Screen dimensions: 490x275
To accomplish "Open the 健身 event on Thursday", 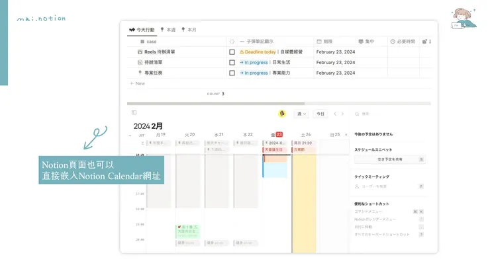I will tap(246, 243).
